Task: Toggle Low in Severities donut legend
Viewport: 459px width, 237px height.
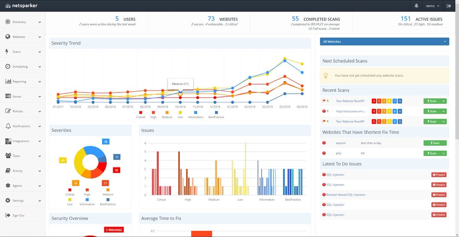Action: click(70, 202)
